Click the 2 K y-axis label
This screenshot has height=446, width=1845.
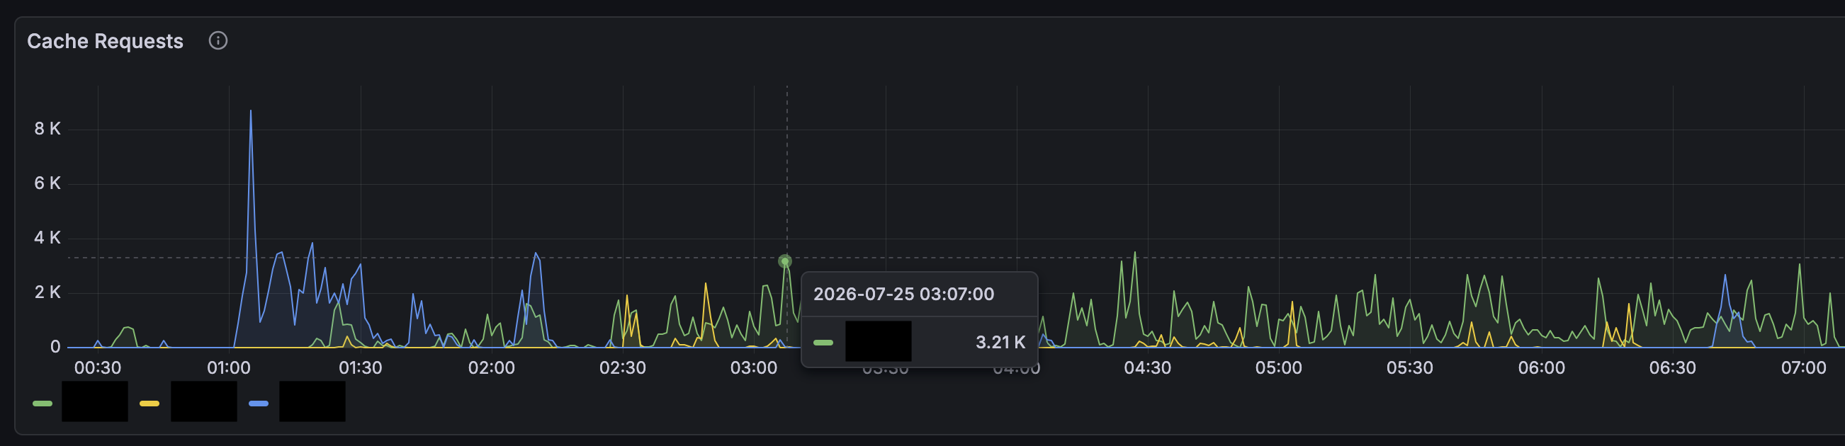point(47,292)
